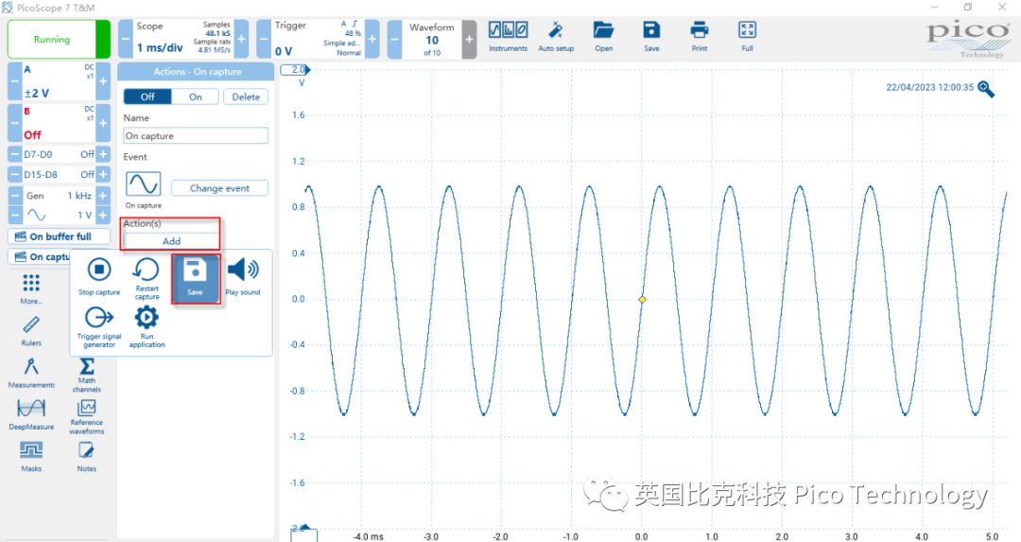Increase channel A range with plus
This screenshot has width=1021, height=542.
[103, 81]
